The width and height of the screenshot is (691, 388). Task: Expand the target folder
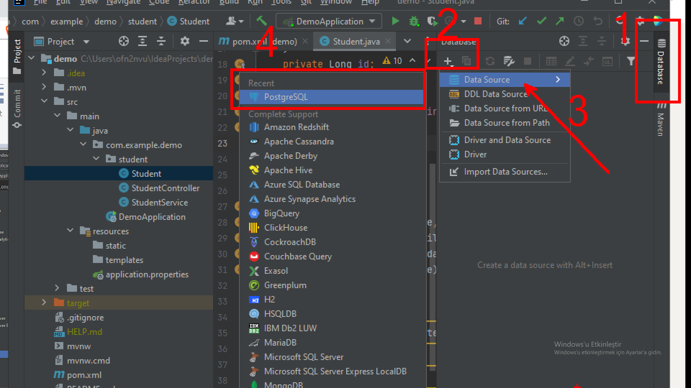44,302
